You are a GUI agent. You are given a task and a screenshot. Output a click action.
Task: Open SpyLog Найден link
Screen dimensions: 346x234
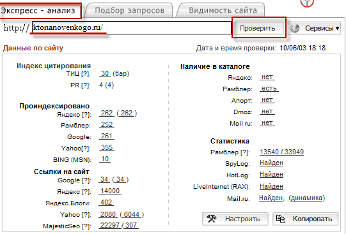[271, 163]
